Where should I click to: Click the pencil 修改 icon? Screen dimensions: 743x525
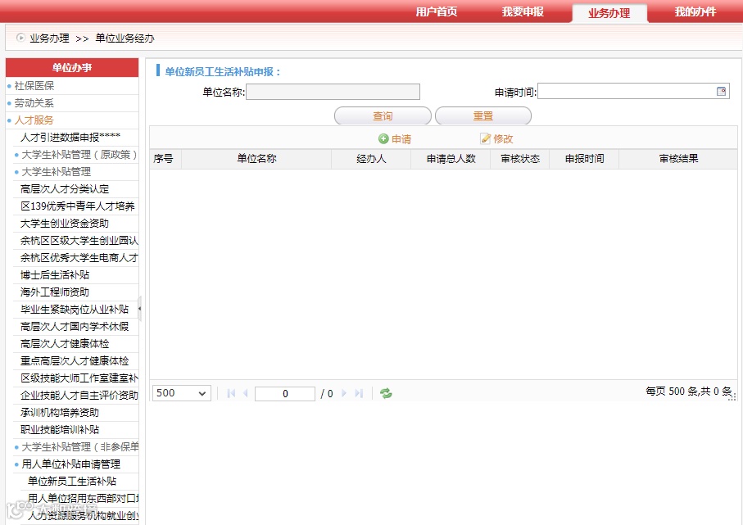coord(485,138)
